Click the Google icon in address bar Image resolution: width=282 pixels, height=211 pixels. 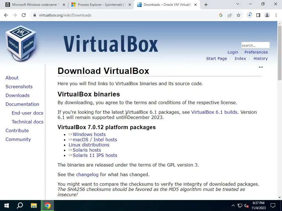pos(221,15)
